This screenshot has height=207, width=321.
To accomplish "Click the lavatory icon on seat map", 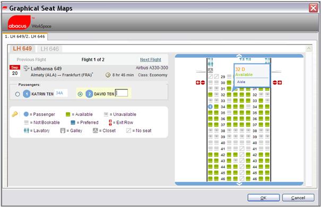I will (211, 64).
